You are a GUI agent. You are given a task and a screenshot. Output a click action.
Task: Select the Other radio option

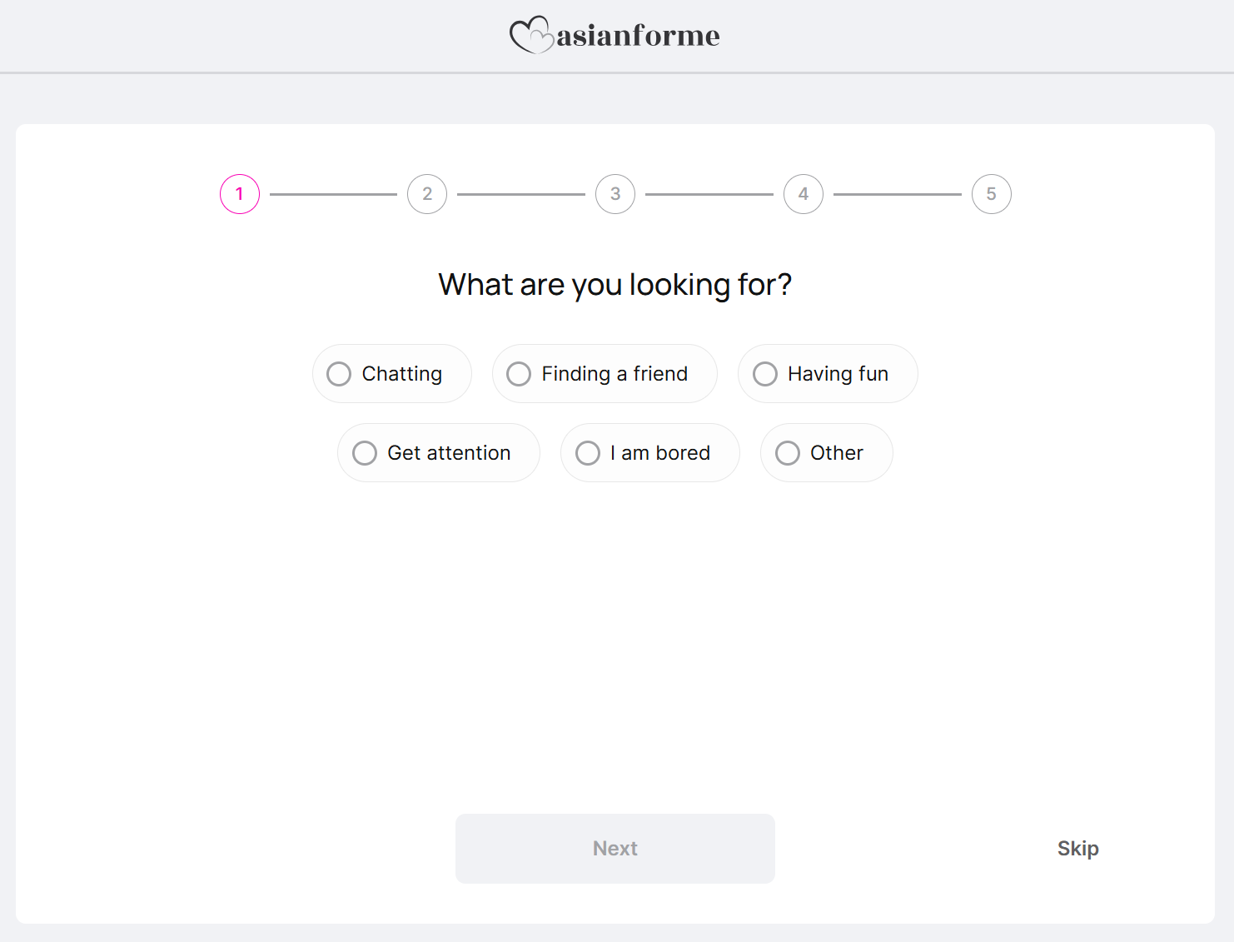[788, 453]
